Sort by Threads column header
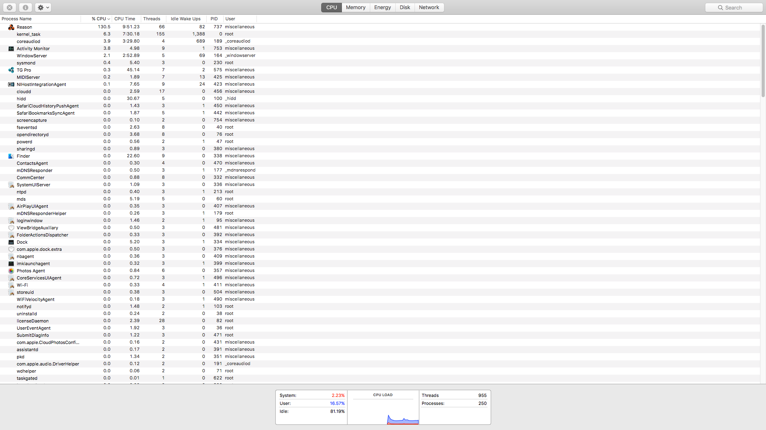Image resolution: width=766 pixels, height=430 pixels. [x=153, y=19]
